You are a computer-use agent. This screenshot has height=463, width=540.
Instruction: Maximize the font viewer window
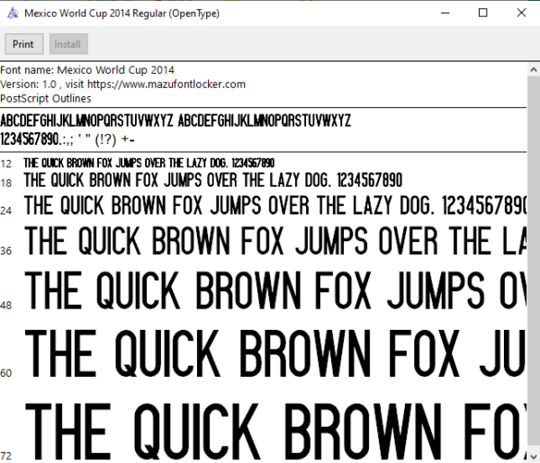pos(483,13)
